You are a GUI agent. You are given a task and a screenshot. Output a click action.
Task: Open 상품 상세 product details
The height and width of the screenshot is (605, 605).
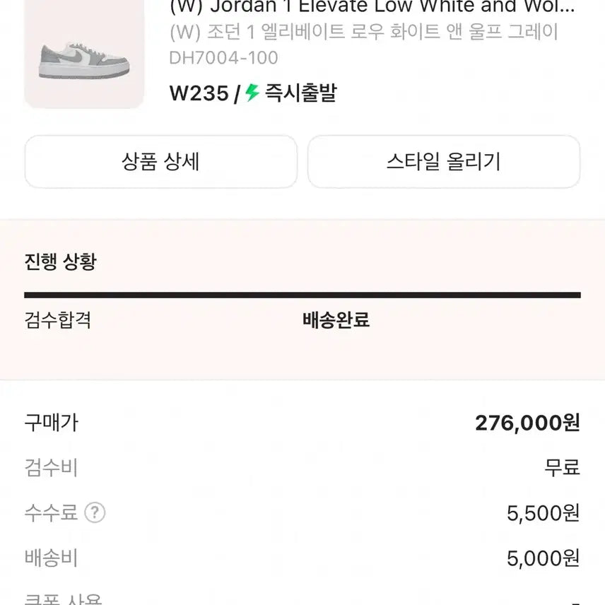coord(161,162)
